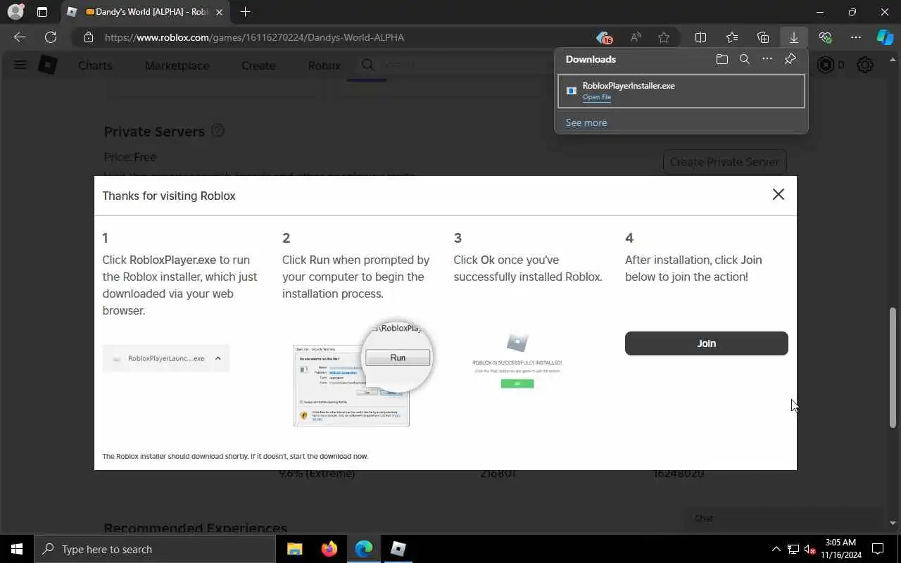Click the address bar URL
Viewport: 901px width, 563px height.
click(x=254, y=37)
